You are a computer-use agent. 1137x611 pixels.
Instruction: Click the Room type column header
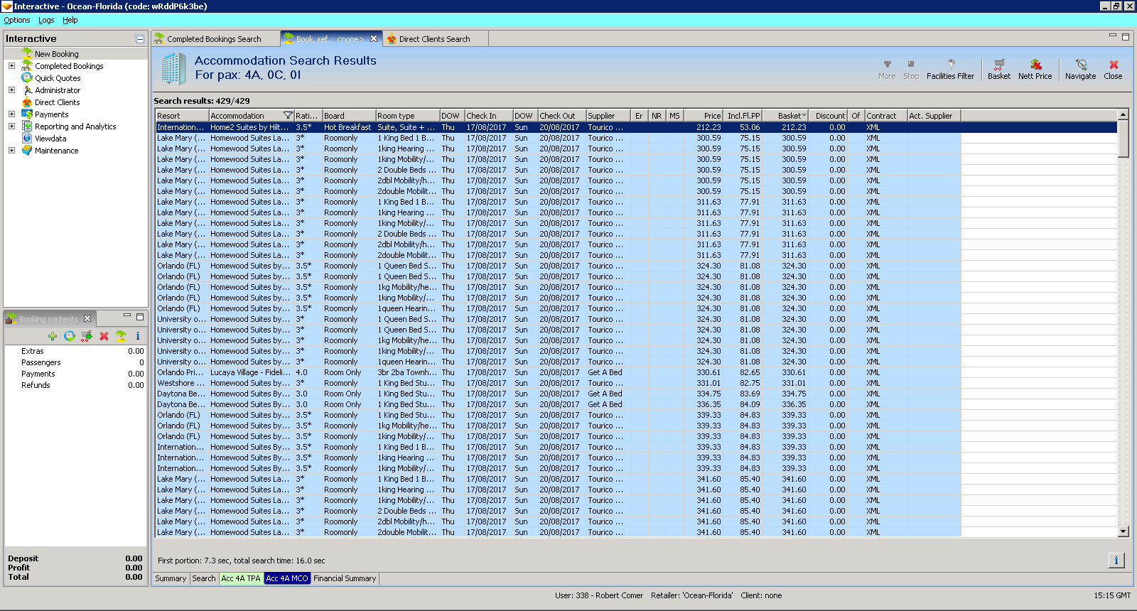click(x=407, y=116)
